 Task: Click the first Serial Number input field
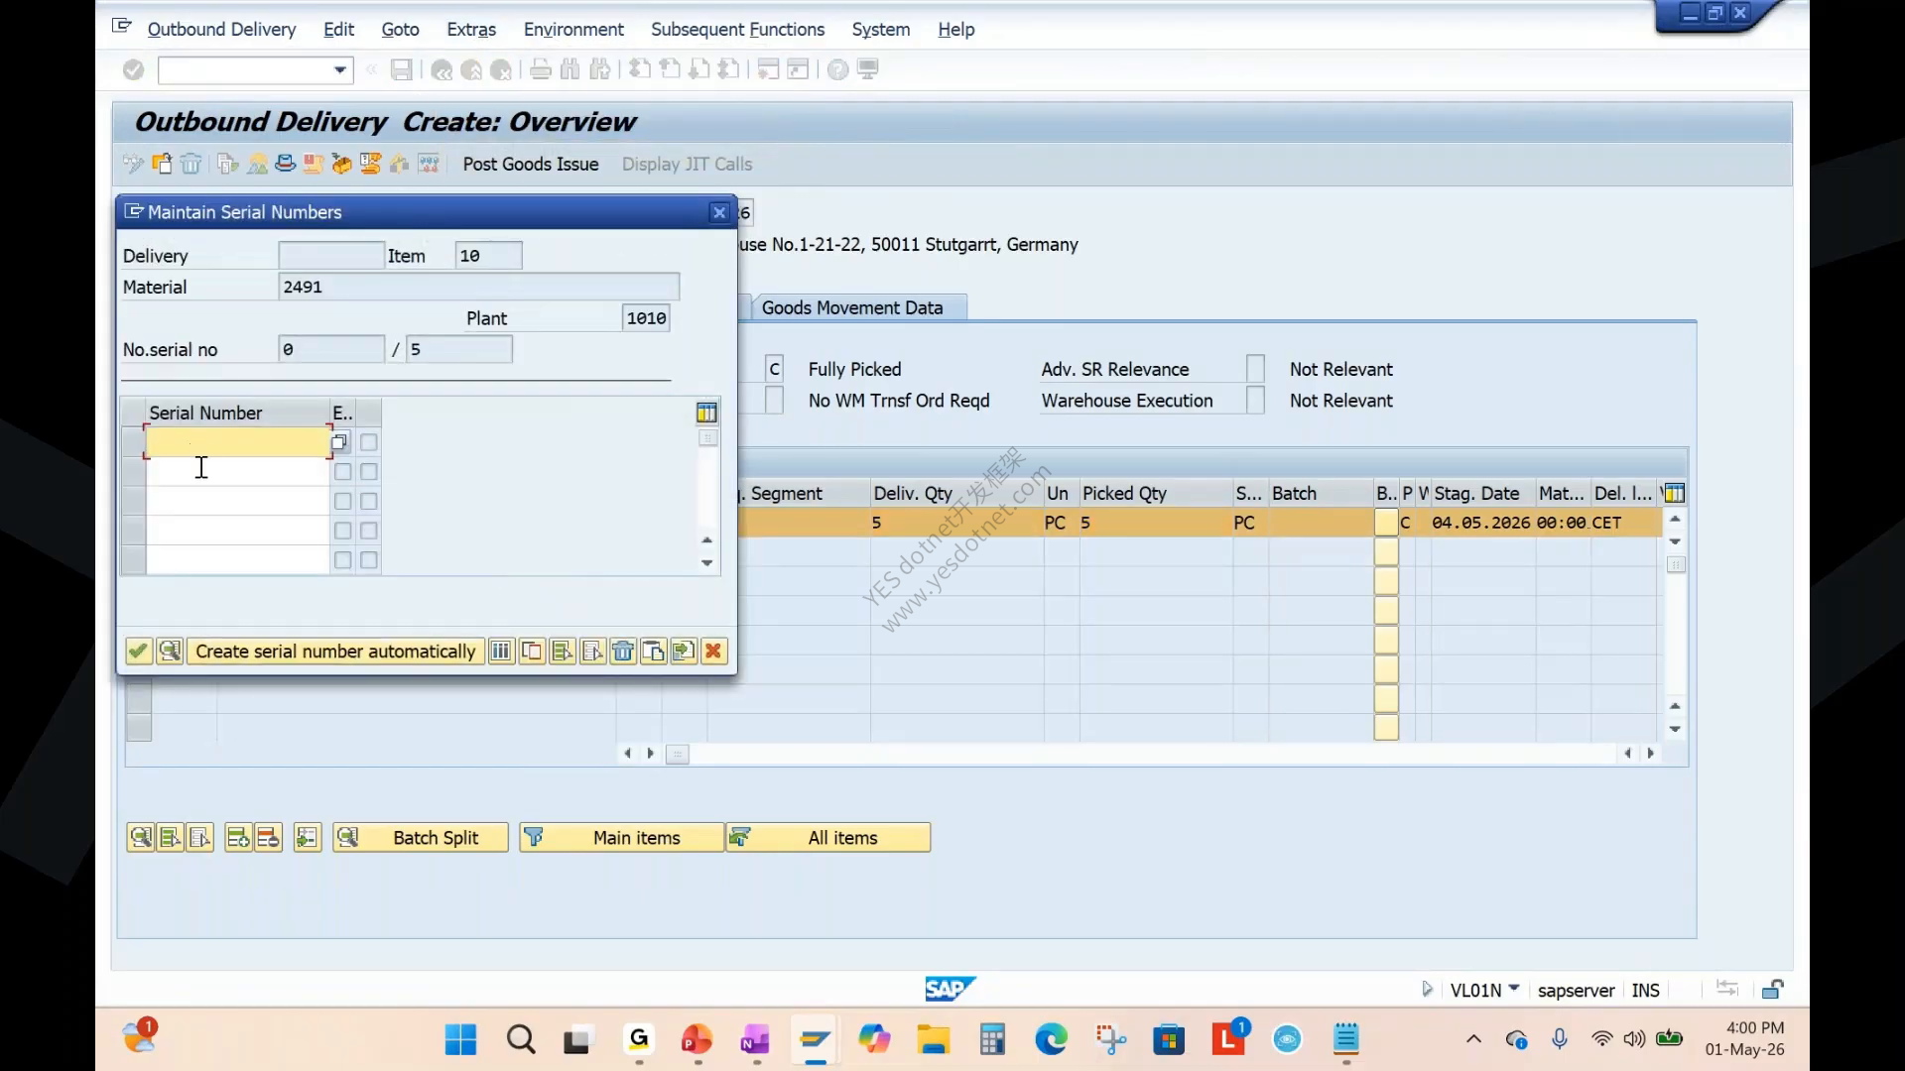point(238,442)
